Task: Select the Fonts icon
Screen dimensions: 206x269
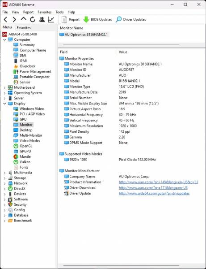Action: pyautogui.click(x=16, y=167)
